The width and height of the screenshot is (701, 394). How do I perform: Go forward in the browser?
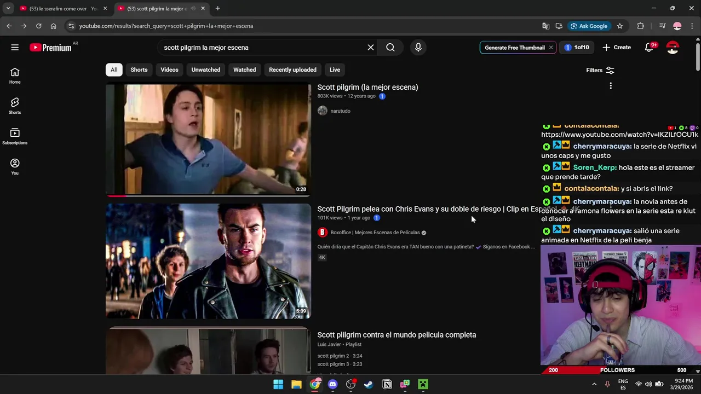[x=24, y=26]
